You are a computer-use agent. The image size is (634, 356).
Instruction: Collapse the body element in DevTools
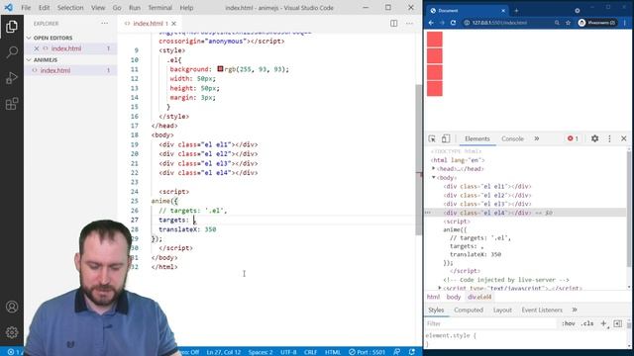434,177
